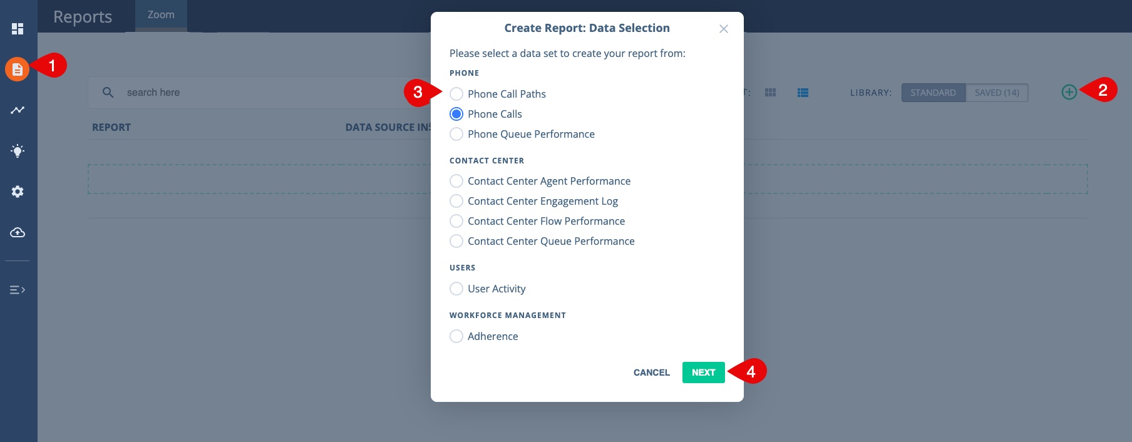Click the CANCEL button
This screenshot has height=442, width=1132.
pos(652,373)
